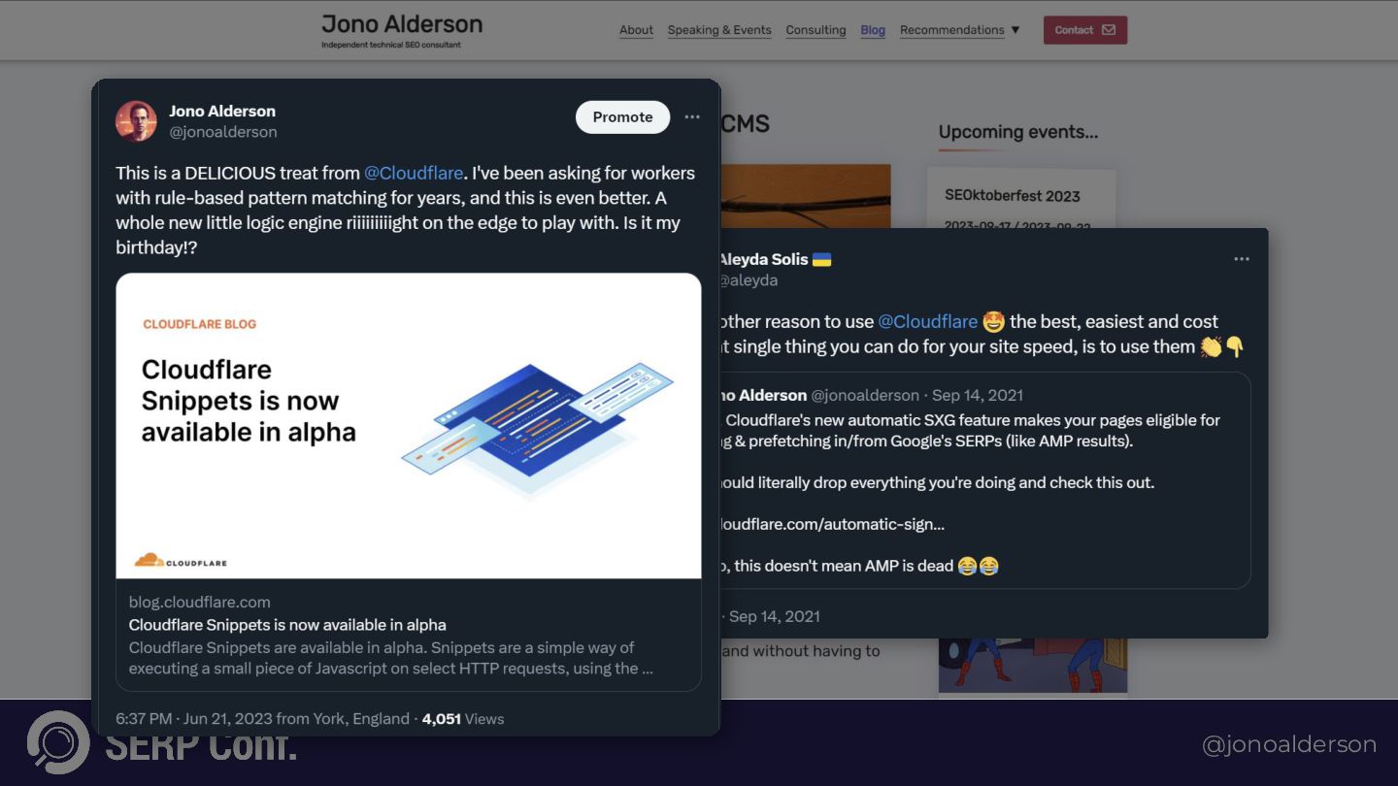Click the blog.cloudflare.com domain text
The image size is (1398, 786).
click(200, 602)
